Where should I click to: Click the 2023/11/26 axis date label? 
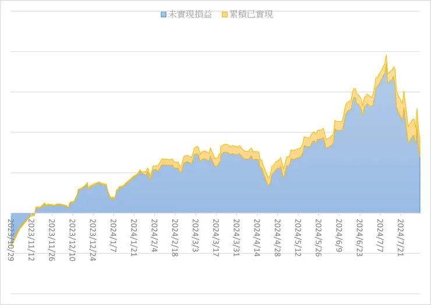tap(52, 240)
